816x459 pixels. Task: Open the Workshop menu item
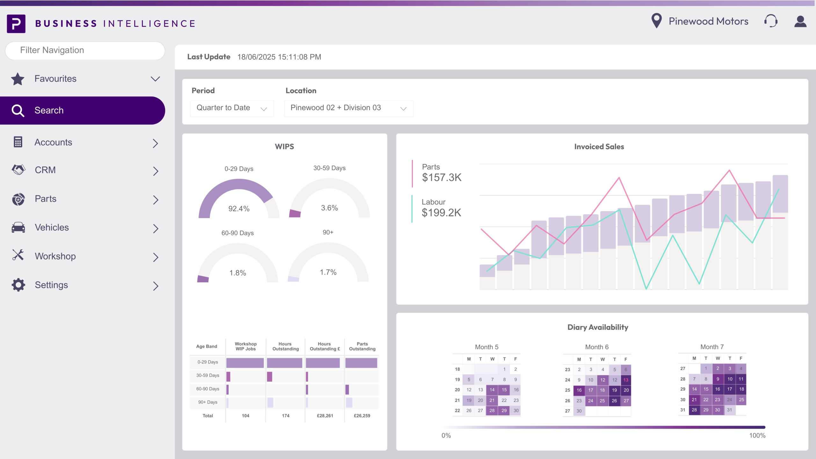[x=55, y=256]
